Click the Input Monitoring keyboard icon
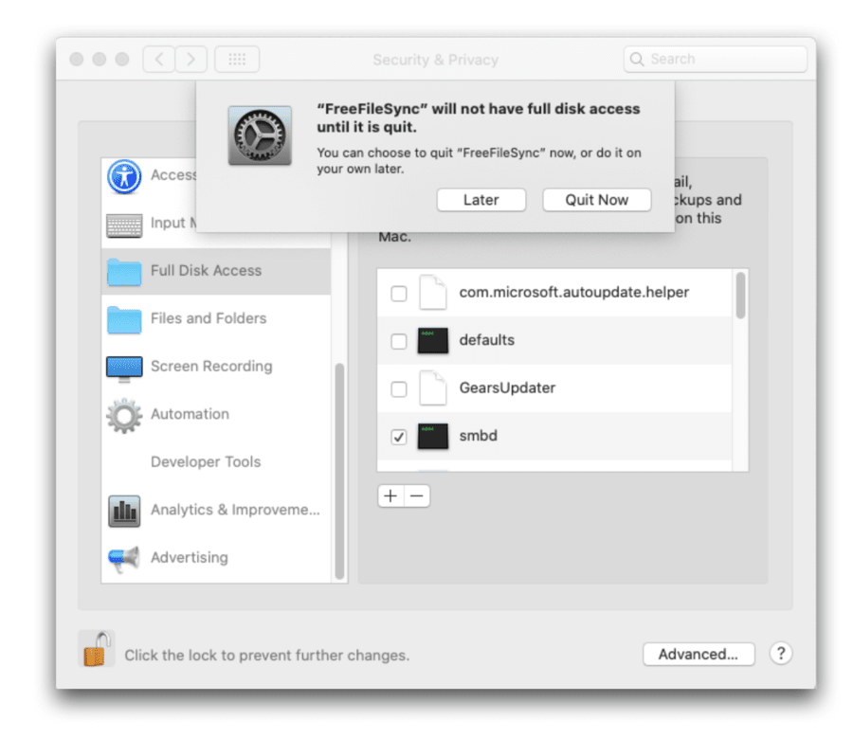 [x=123, y=224]
